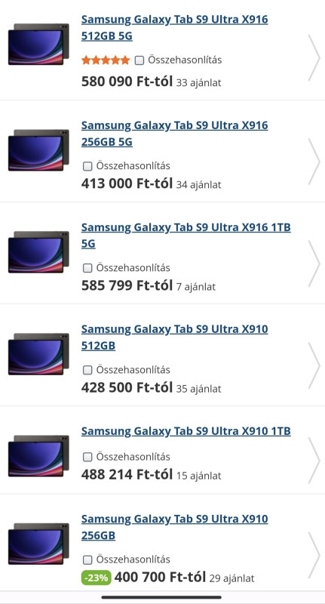Open Samsung Galaxy Tab S9 Ultra X916 512GB 5G link

[175, 28]
